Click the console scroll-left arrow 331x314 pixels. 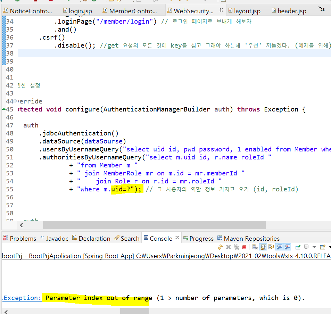(6, 312)
